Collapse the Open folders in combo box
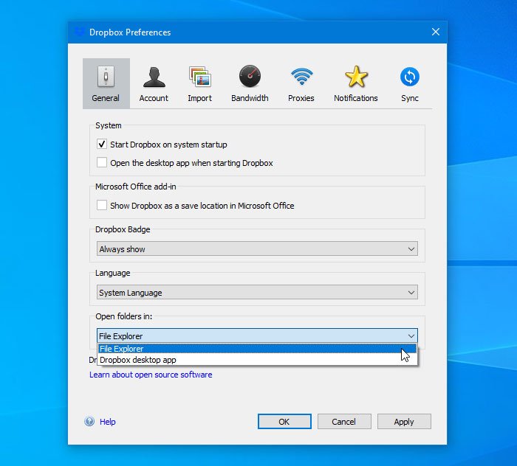 pos(411,336)
